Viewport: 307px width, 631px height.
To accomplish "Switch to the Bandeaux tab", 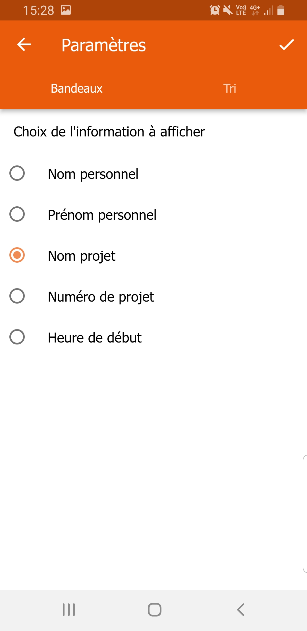I will 76,88.
